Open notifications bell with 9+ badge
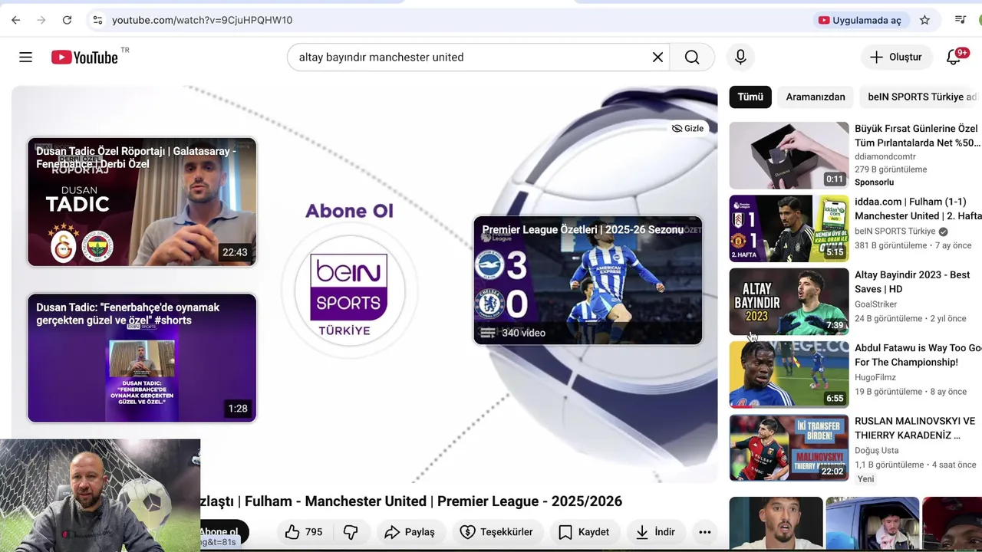 click(954, 57)
